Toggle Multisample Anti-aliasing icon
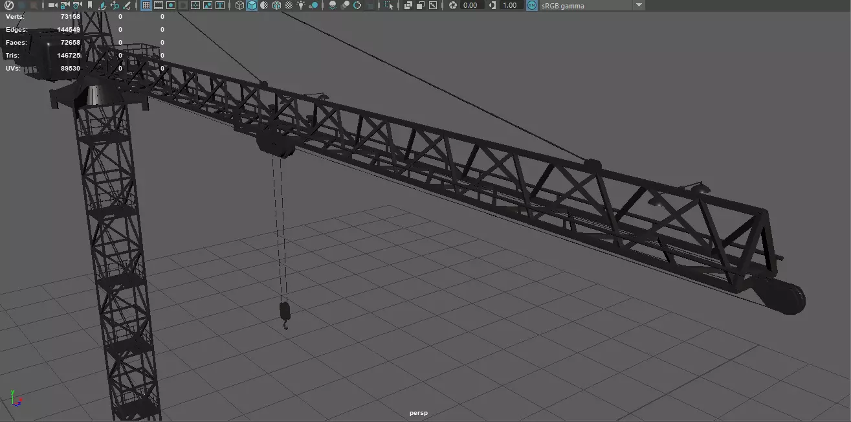 pos(357,5)
